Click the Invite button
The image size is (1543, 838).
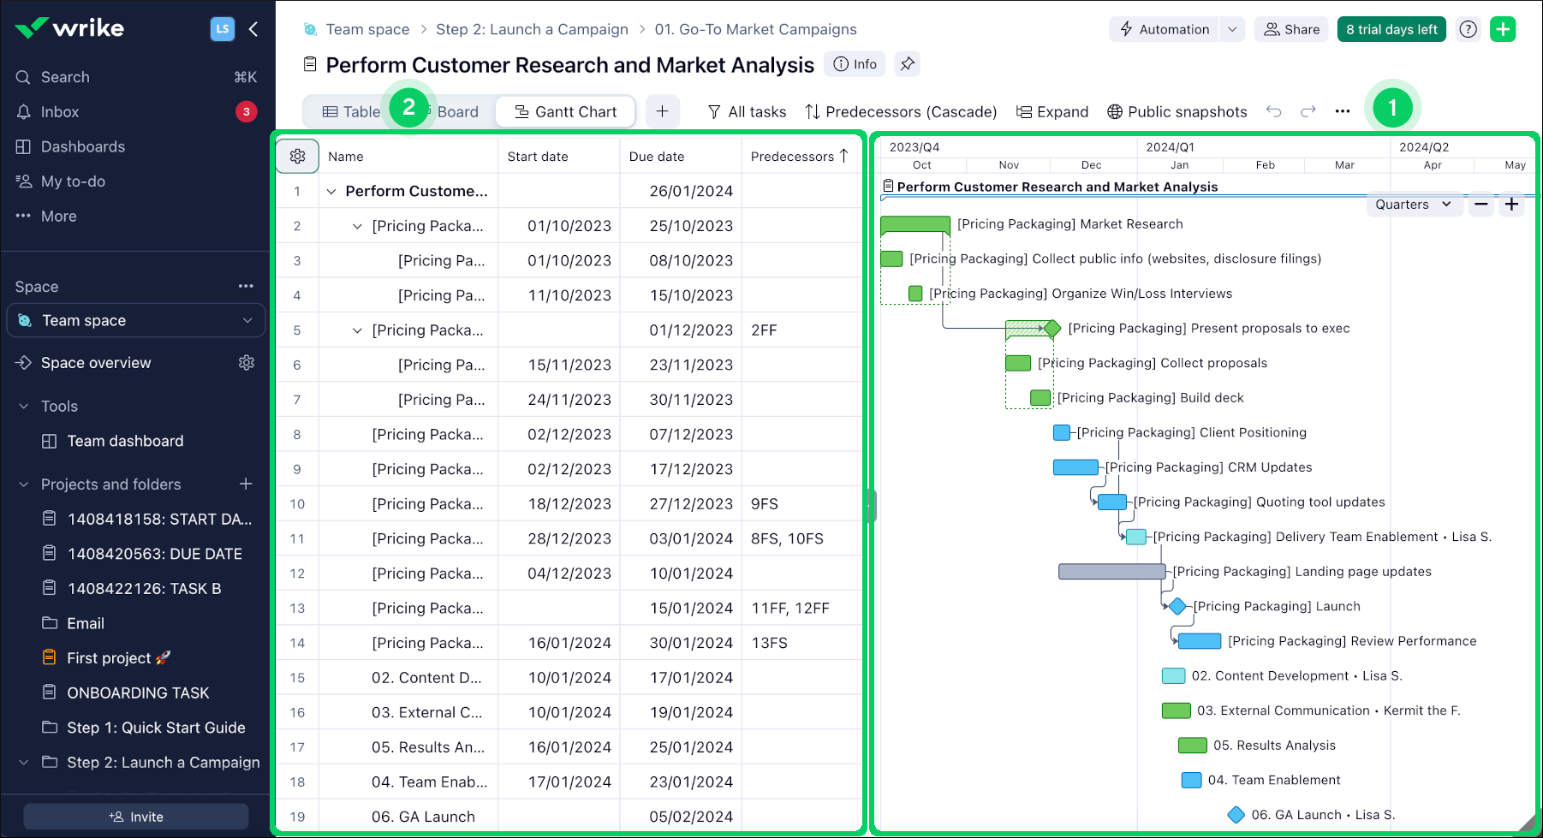(x=136, y=817)
